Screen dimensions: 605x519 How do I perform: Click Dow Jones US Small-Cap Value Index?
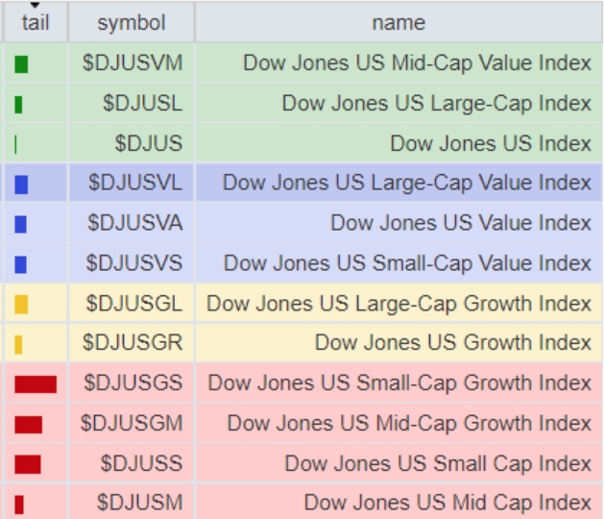pyautogui.click(x=407, y=263)
